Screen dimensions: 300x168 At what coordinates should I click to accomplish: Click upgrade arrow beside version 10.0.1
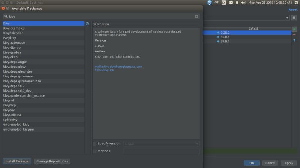tap(218, 37)
